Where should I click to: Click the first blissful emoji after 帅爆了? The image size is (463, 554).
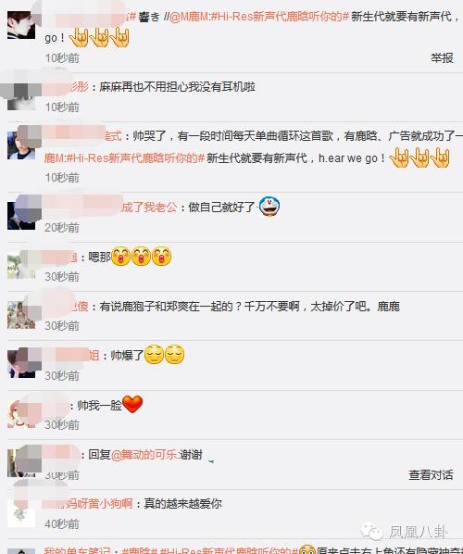(155, 355)
